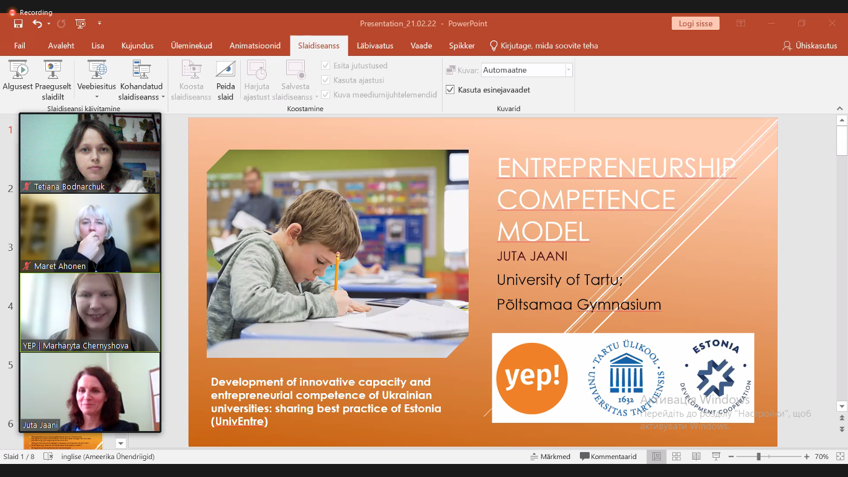The image size is (848, 477).
Task: Click the Logi sisse button
Action: (x=695, y=24)
